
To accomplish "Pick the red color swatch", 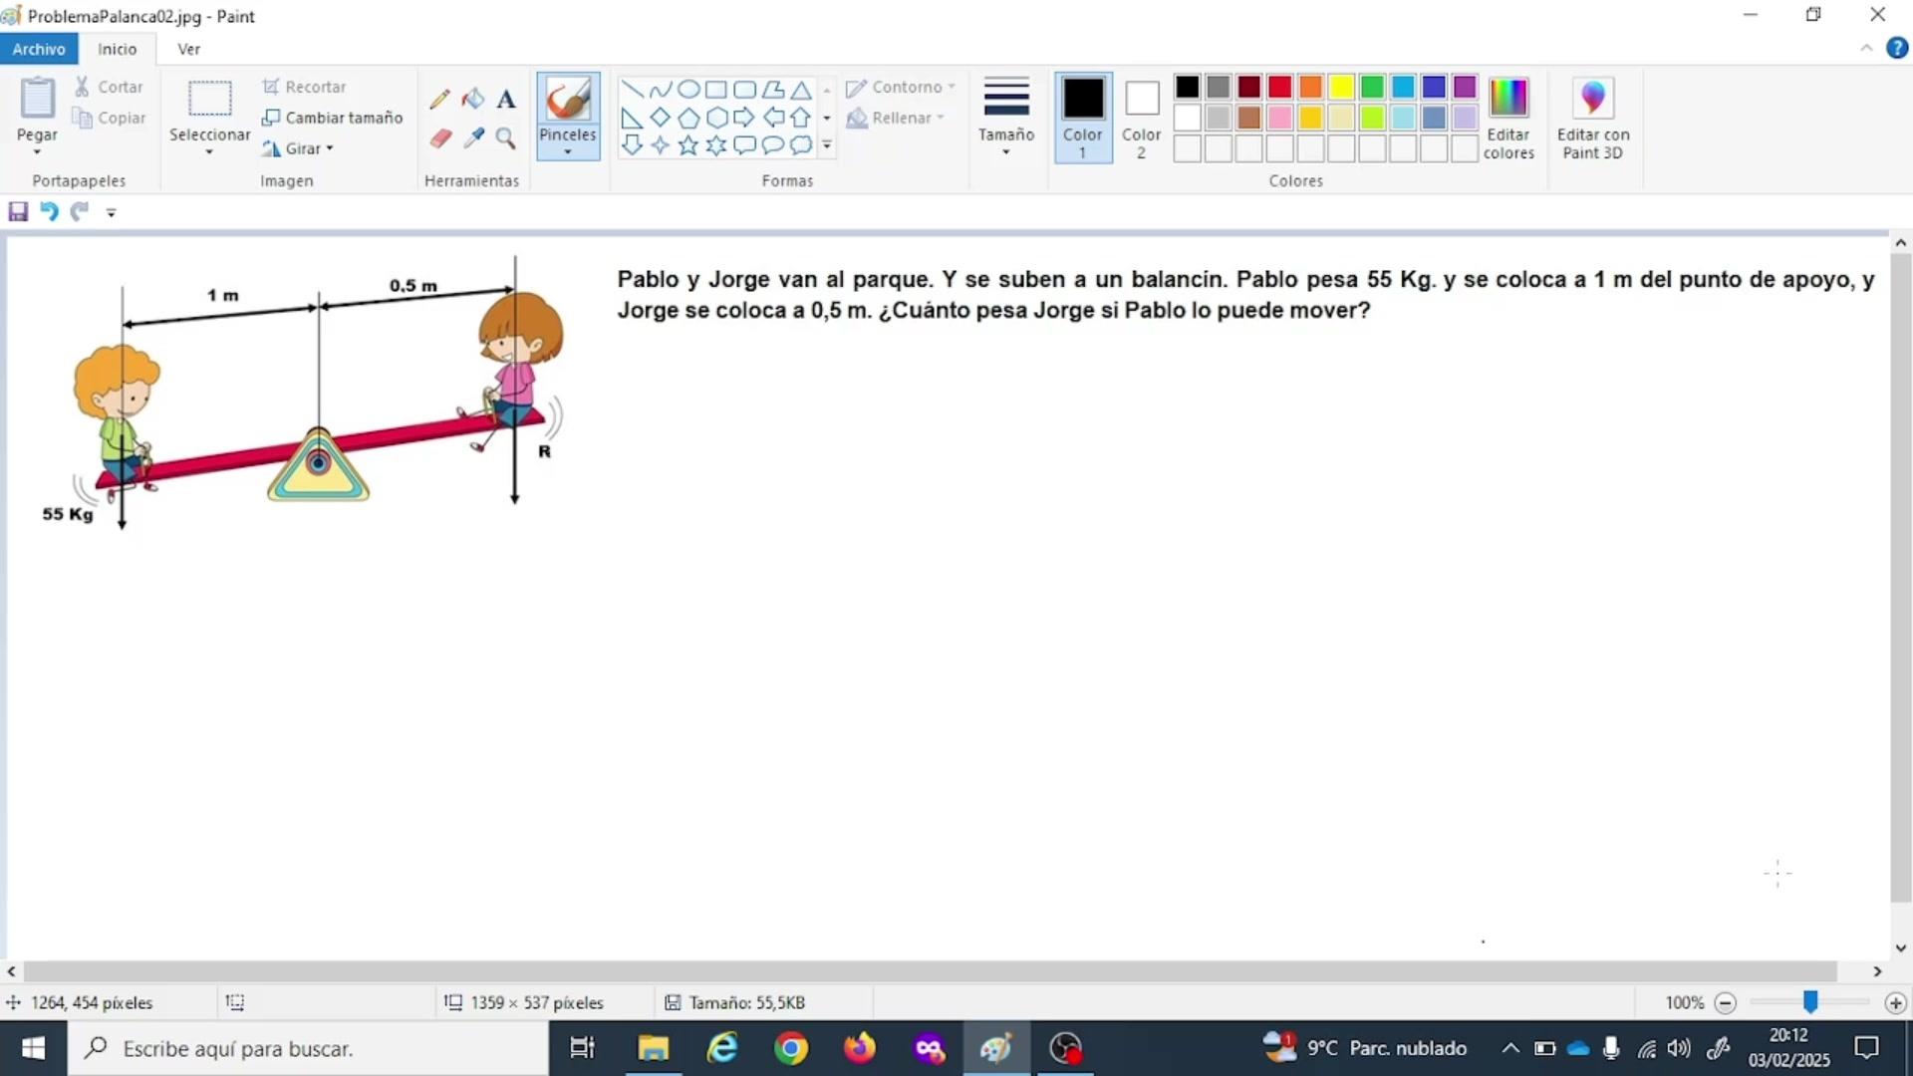I will (x=1279, y=87).
